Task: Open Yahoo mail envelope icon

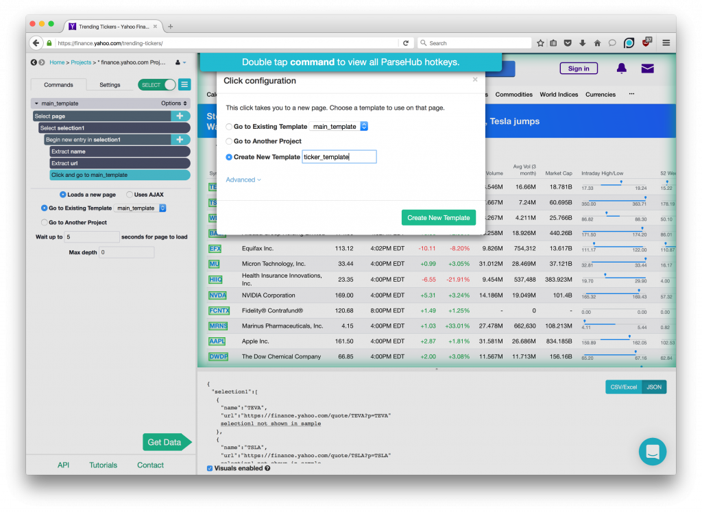Action: pyautogui.click(x=647, y=69)
